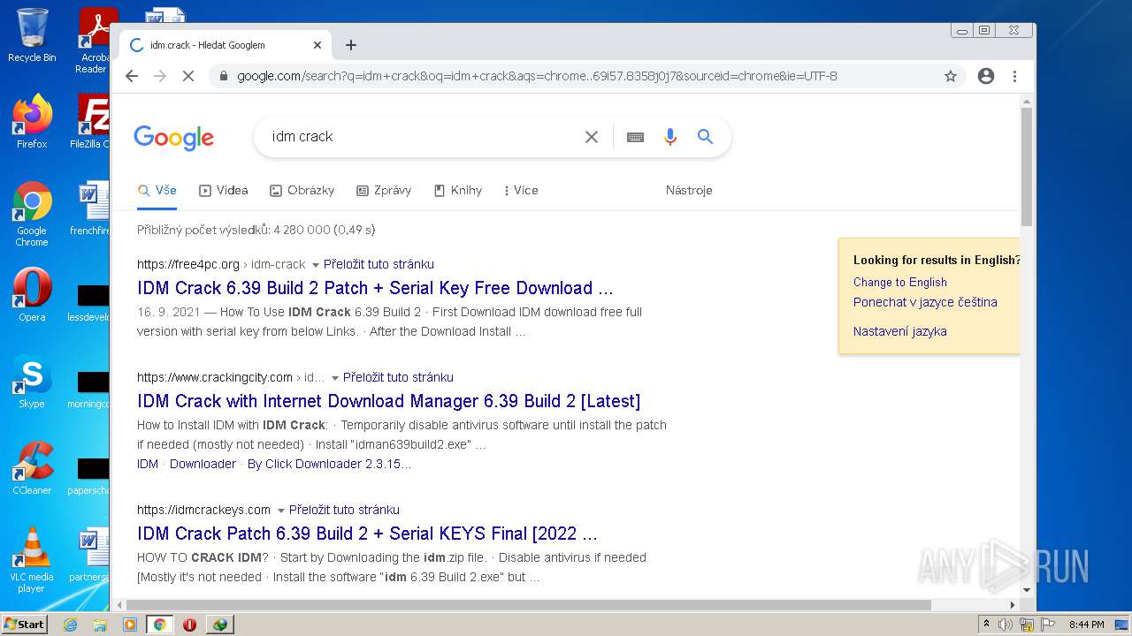The image size is (1132, 636).
Task: Click the vertical scrollbar thumb
Action: [x=1026, y=166]
